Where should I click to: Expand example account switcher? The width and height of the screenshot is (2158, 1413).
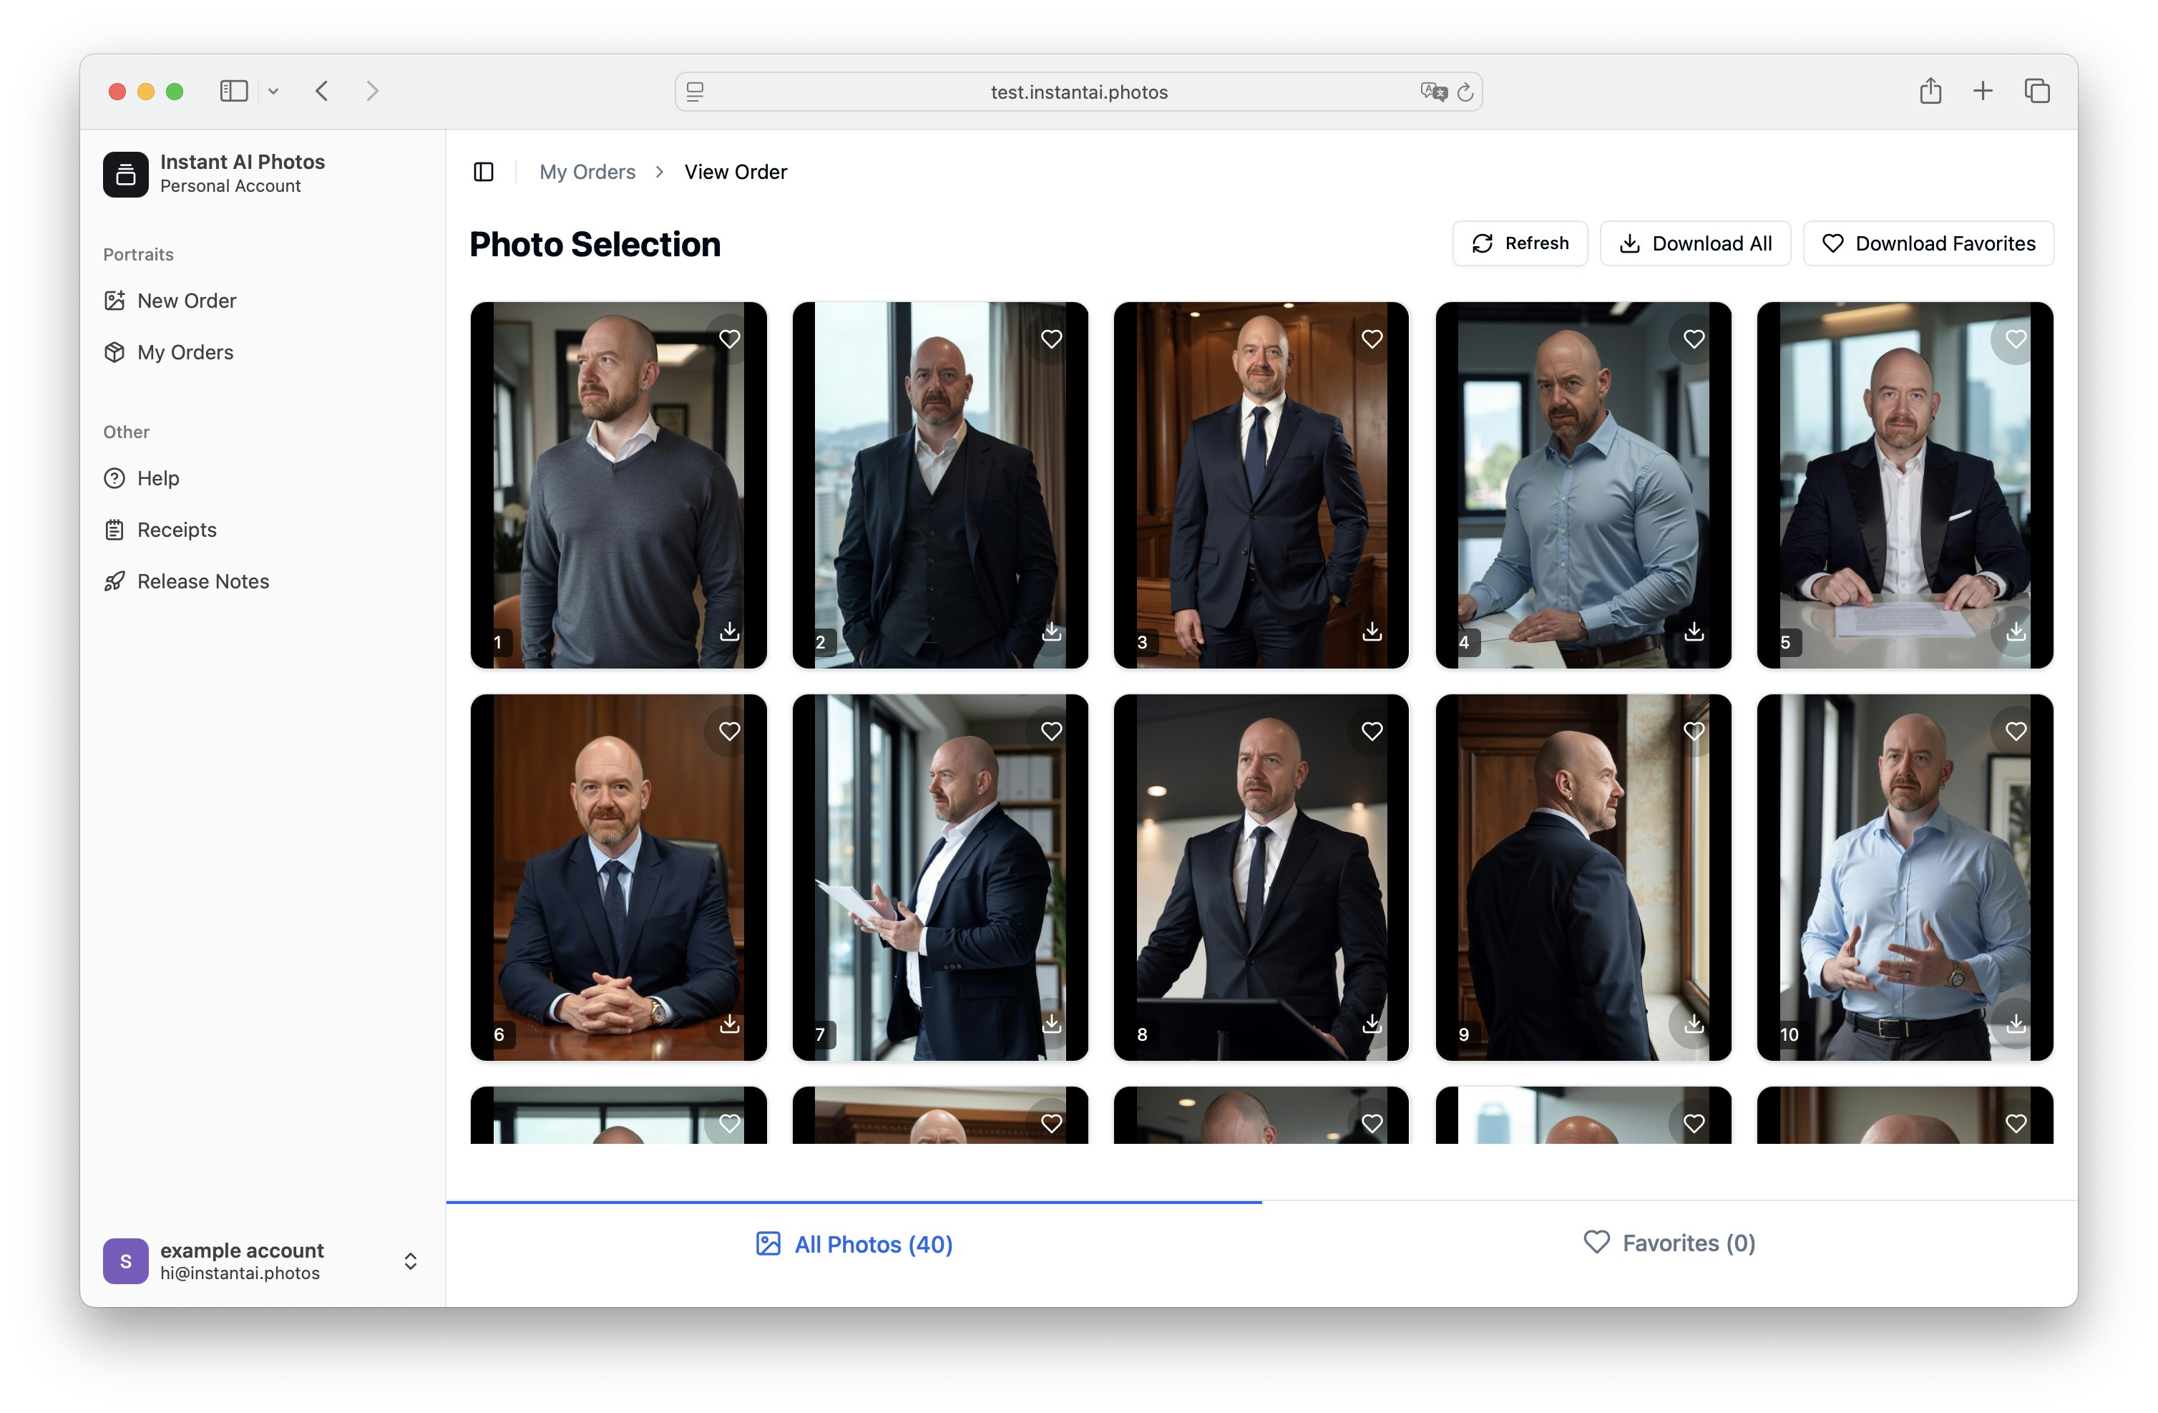pyautogui.click(x=410, y=1261)
